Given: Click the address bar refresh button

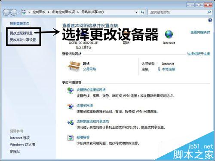Looking at the screenshot, I should pyautogui.click(x=142, y=12).
